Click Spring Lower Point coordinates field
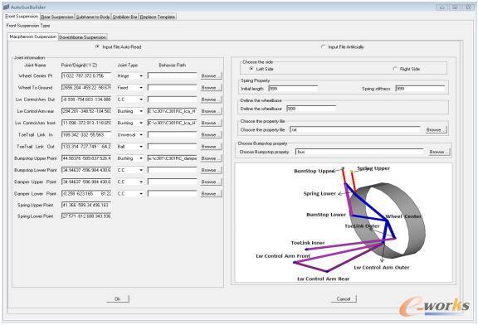The width and height of the screenshot is (478, 325). (x=86, y=216)
